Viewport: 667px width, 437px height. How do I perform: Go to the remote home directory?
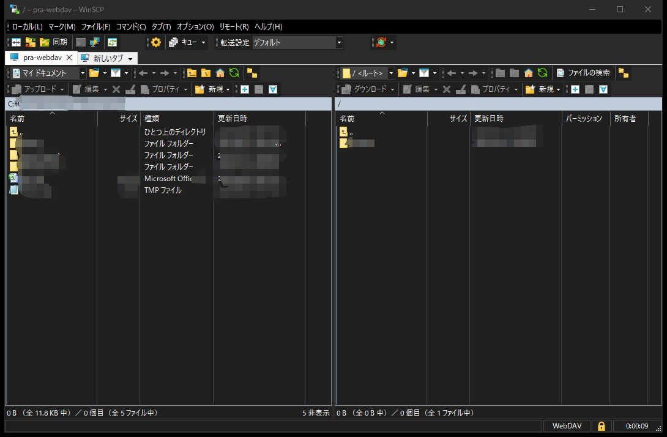click(x=528, y=73)
